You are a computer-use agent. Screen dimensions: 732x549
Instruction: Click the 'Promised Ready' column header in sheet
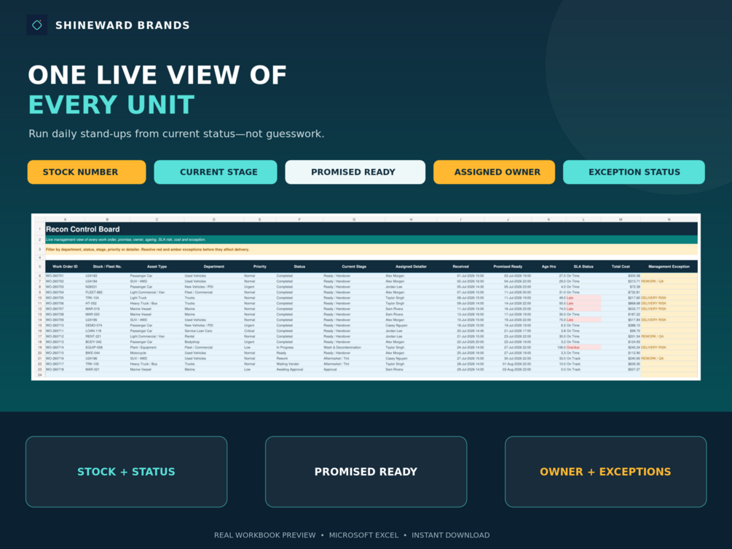tap(508, 266)
